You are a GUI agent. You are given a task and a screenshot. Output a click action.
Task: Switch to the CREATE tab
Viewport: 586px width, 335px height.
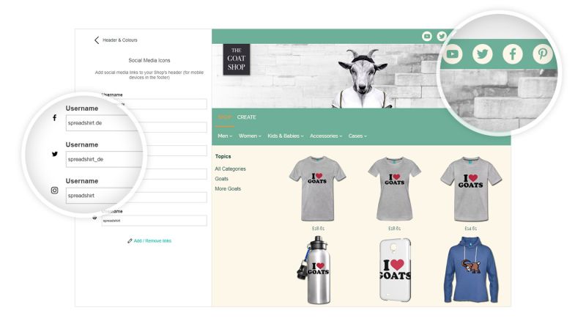[246, 117]
